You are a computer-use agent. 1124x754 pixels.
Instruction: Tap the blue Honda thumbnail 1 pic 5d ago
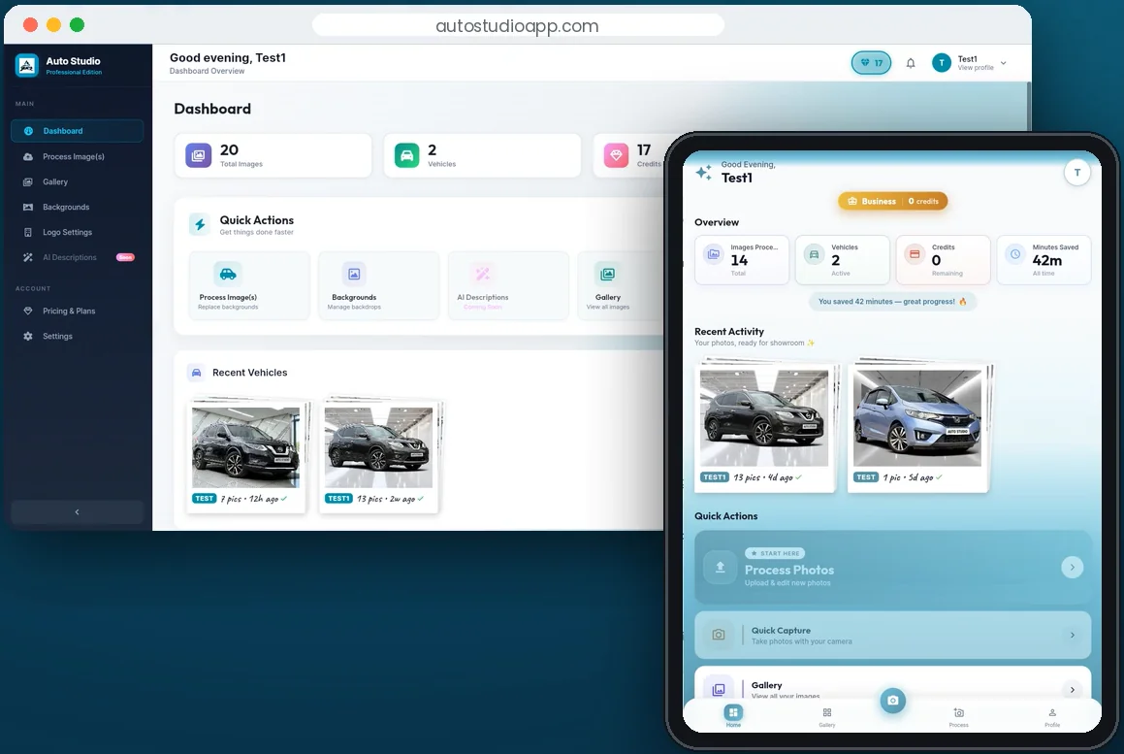coord(919,425)
